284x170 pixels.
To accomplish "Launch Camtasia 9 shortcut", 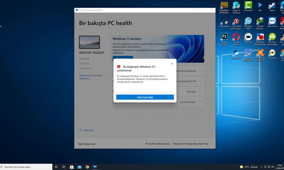I will [x=248, y=5].
